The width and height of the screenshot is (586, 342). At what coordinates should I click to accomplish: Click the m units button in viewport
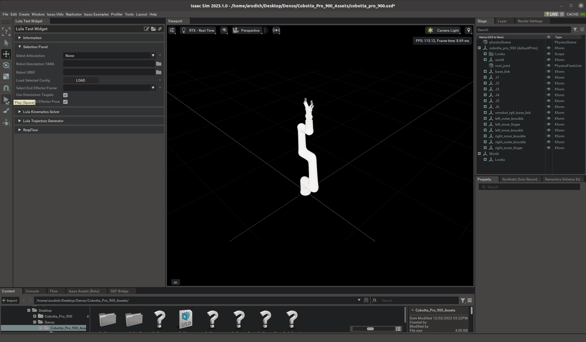[175, 282]
